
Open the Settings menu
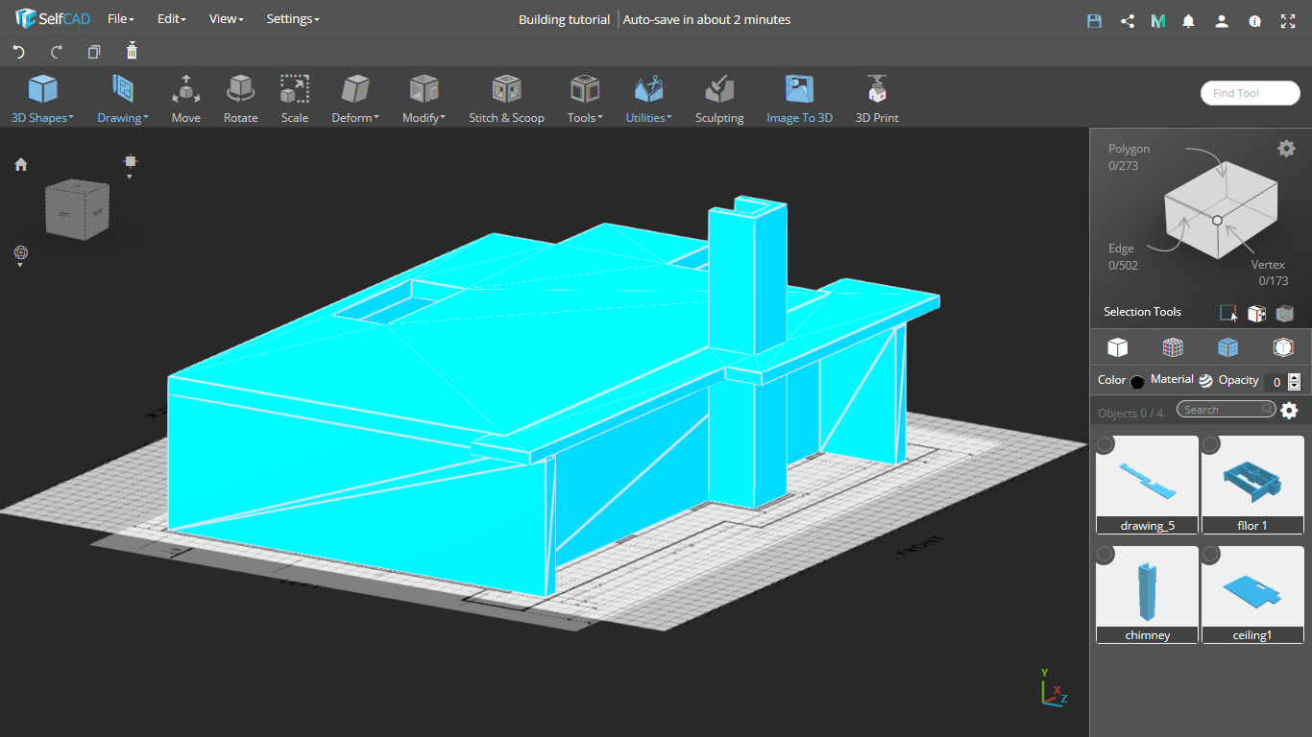coord(293,19)
